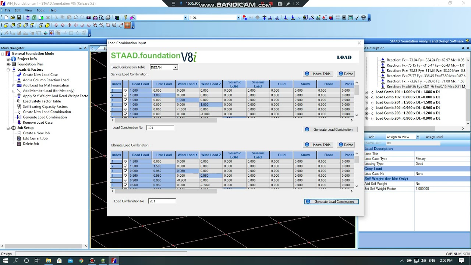Image resolution: width=471 pixels, height=265 pixels.
Task: Open the Tools menu
Action: coord(40,10)
